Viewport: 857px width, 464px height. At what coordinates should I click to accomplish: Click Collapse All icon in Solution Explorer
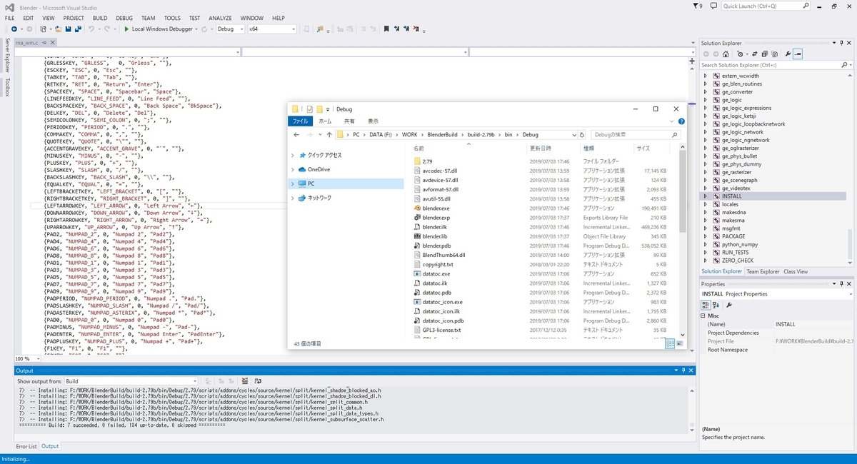(x=764, y=54)
